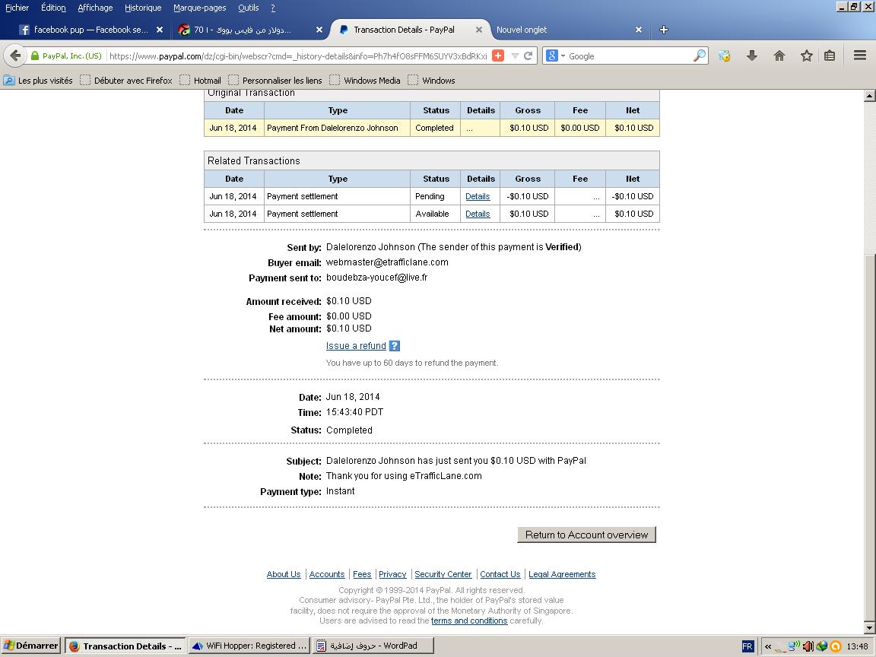Screen dimensions: 876x657
Task: Click the browser Back arrow button
Action: pos(15,56)
